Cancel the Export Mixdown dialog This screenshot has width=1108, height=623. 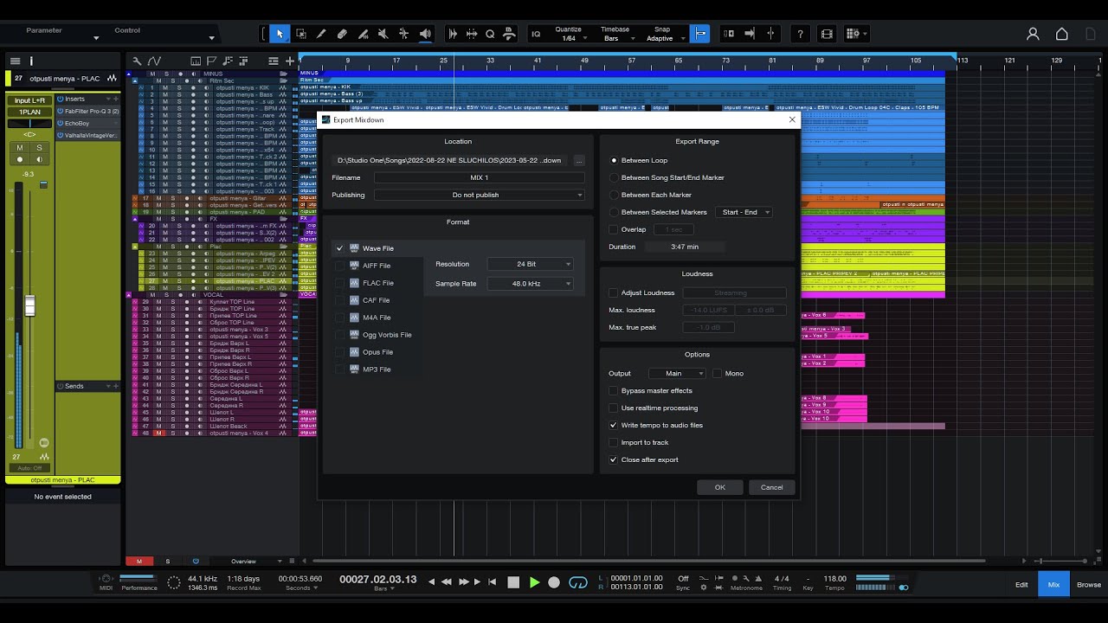771,487
